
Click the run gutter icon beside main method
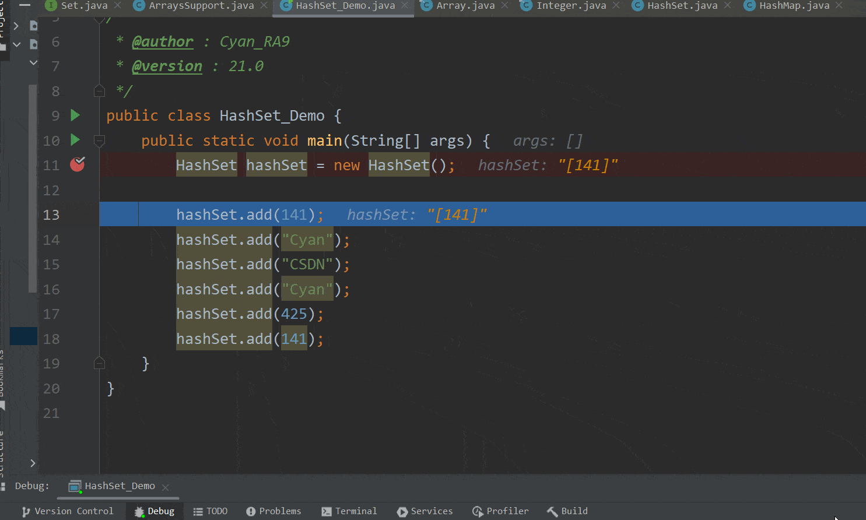75,140
